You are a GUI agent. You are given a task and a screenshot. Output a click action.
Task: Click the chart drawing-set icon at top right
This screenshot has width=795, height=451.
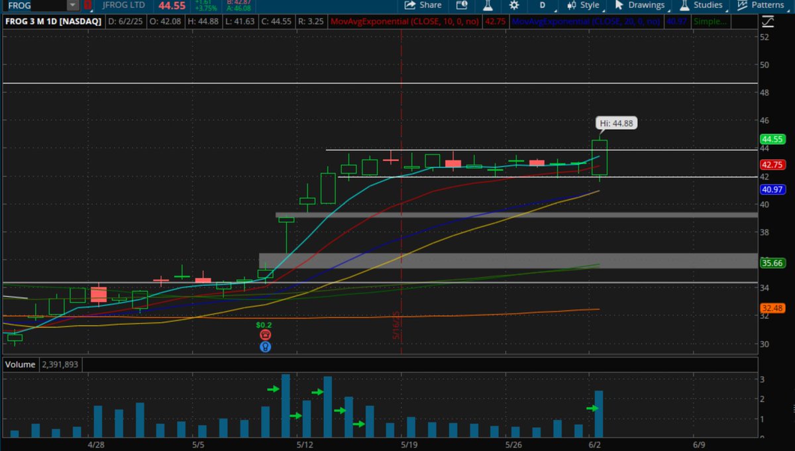(x=768, y=21)
